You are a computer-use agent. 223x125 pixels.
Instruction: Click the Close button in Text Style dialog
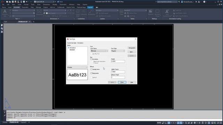[x=122, y=82]
